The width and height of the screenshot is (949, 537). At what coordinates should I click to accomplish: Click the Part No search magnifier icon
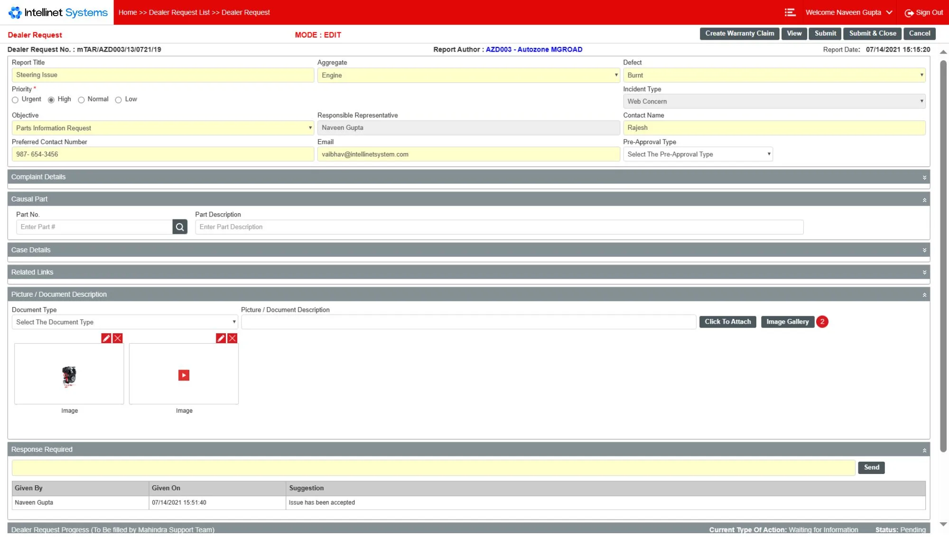(x=179, y=227)
